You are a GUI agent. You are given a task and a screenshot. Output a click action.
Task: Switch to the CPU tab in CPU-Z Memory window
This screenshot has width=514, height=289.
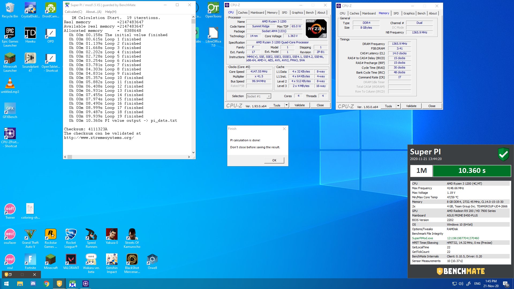pyautogui.click(x=342, y=13)
